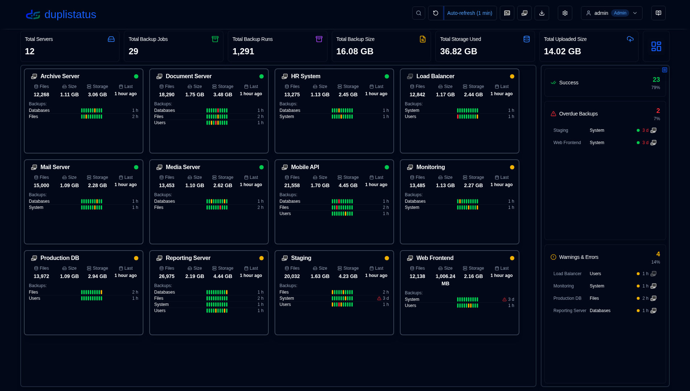The width and height of the screenshot is (690, 391).
Task: Click Web Frontend System overdue warning triangle
Action: point(505,299)
